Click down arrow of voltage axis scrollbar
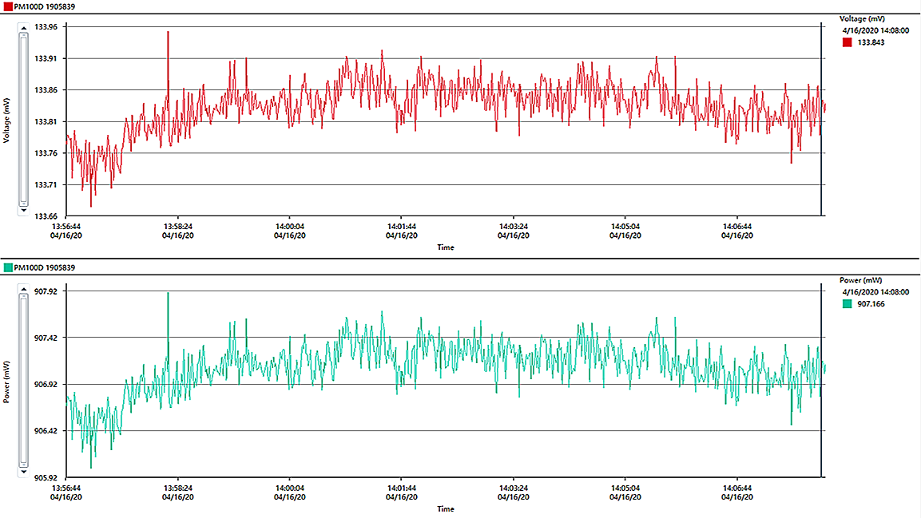This screenshot has height=518, width=921. 23,210
